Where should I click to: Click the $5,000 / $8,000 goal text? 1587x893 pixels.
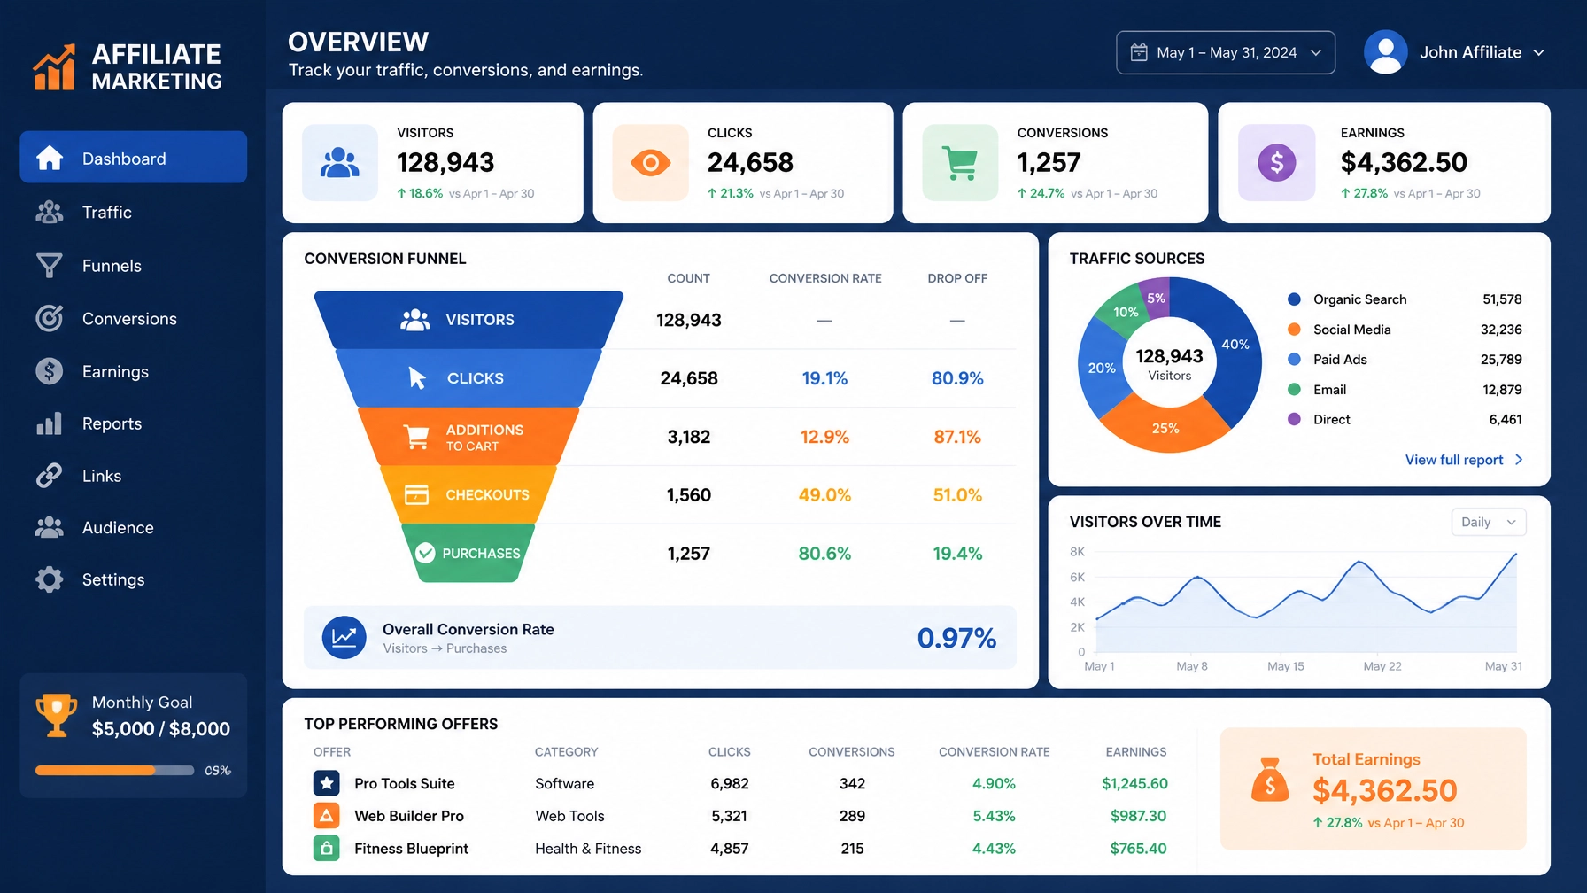(161, 729)
